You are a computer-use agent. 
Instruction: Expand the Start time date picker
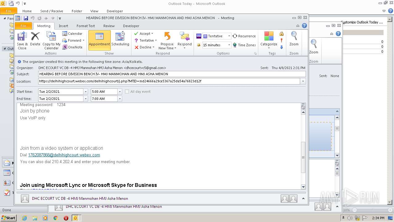[x=86, y=92]
